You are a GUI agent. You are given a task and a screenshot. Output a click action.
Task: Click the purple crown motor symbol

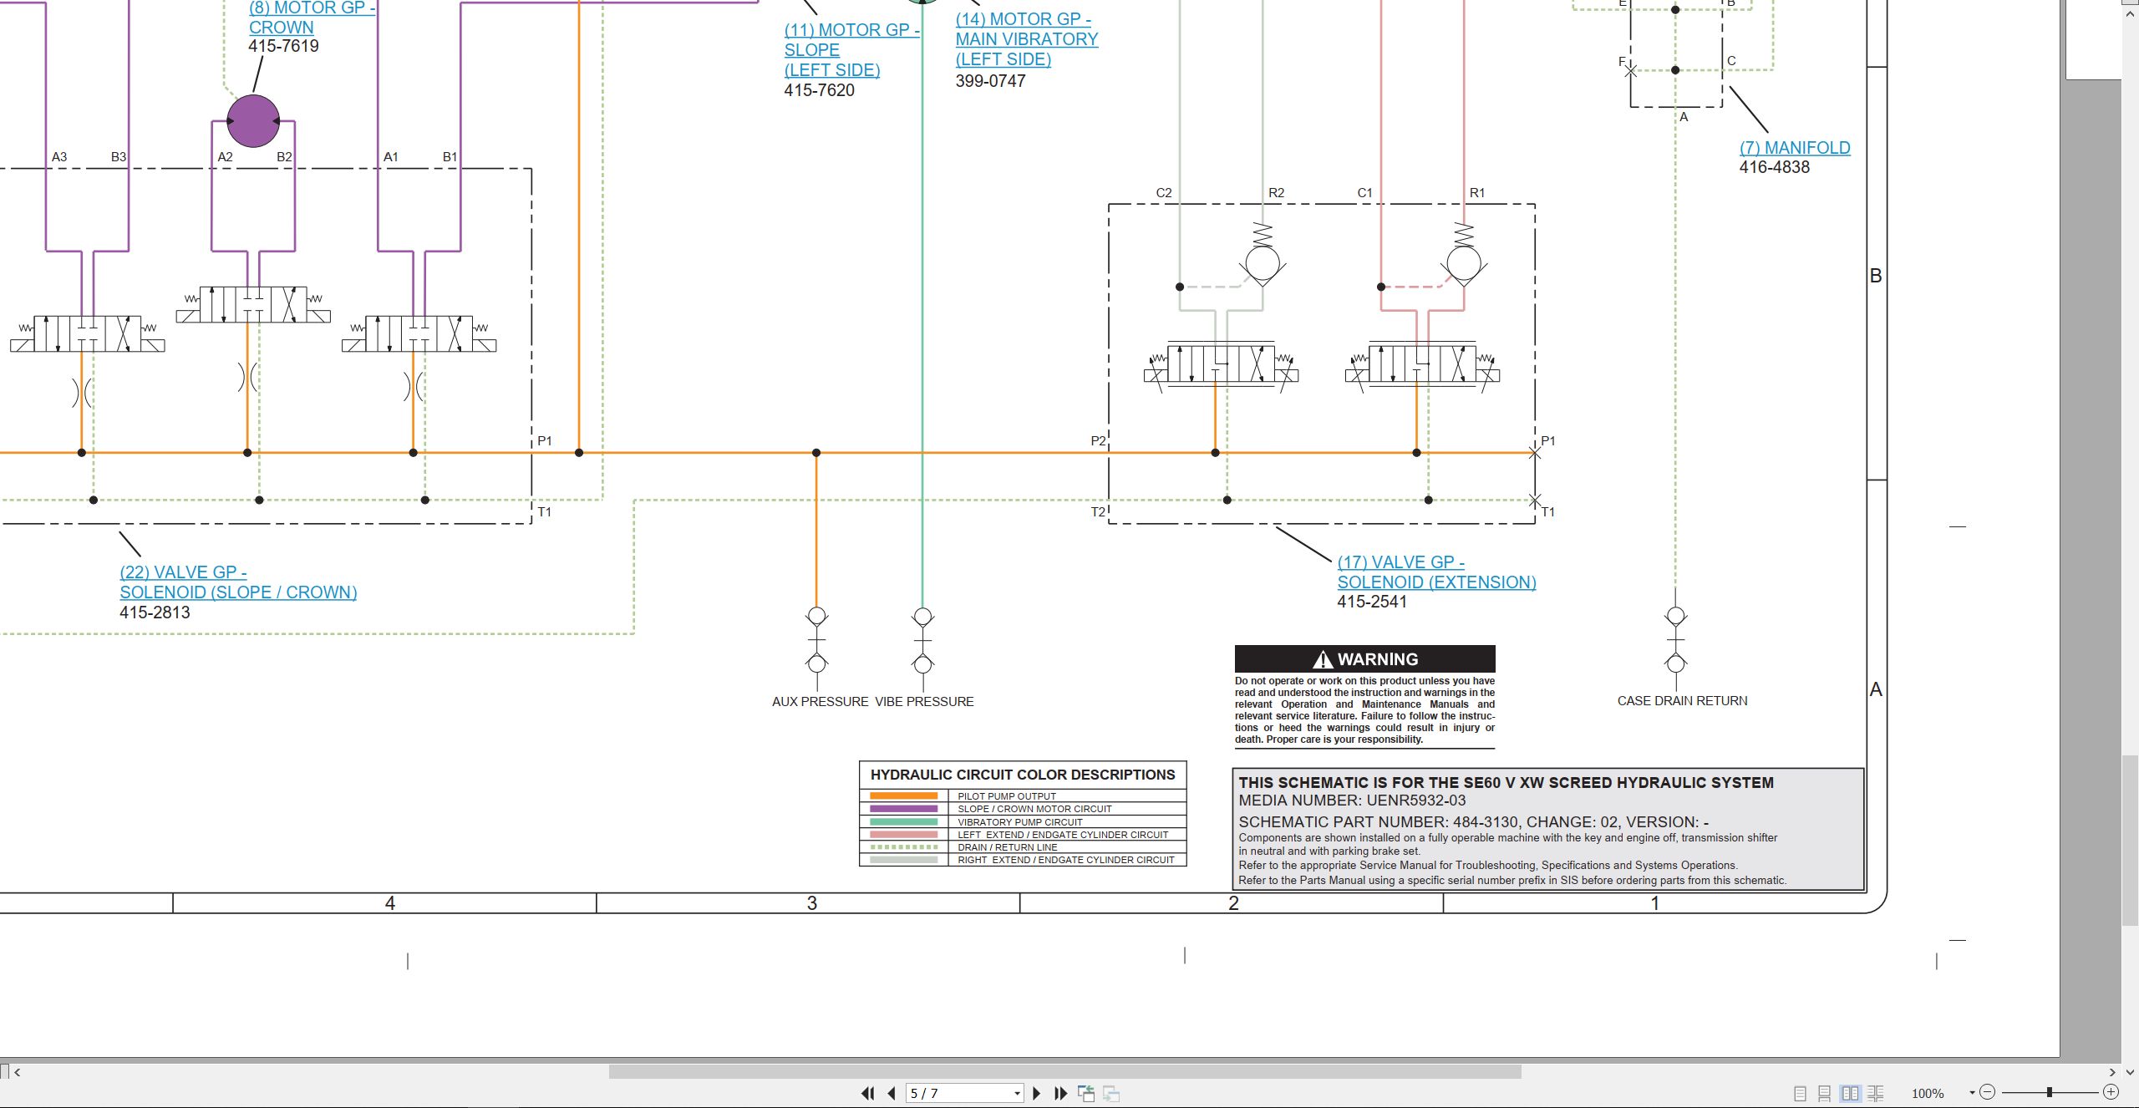coord(253,121)
